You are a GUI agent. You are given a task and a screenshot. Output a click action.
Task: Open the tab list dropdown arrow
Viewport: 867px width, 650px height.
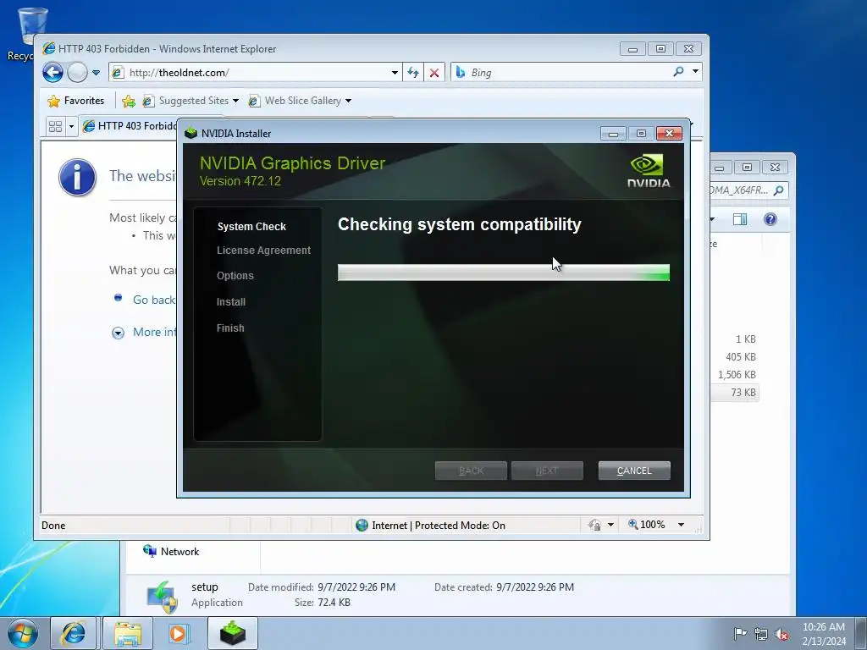(x=71, y=127)
